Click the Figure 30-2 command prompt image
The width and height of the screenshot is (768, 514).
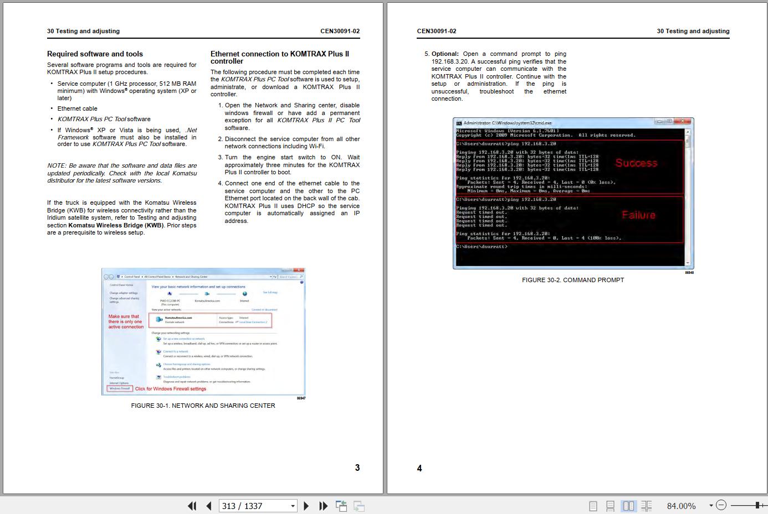573,193
